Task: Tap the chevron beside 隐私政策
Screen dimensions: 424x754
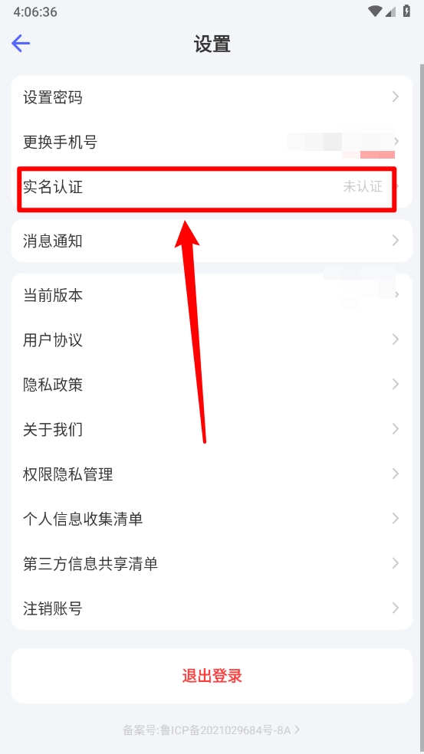Action: [396, 384]
